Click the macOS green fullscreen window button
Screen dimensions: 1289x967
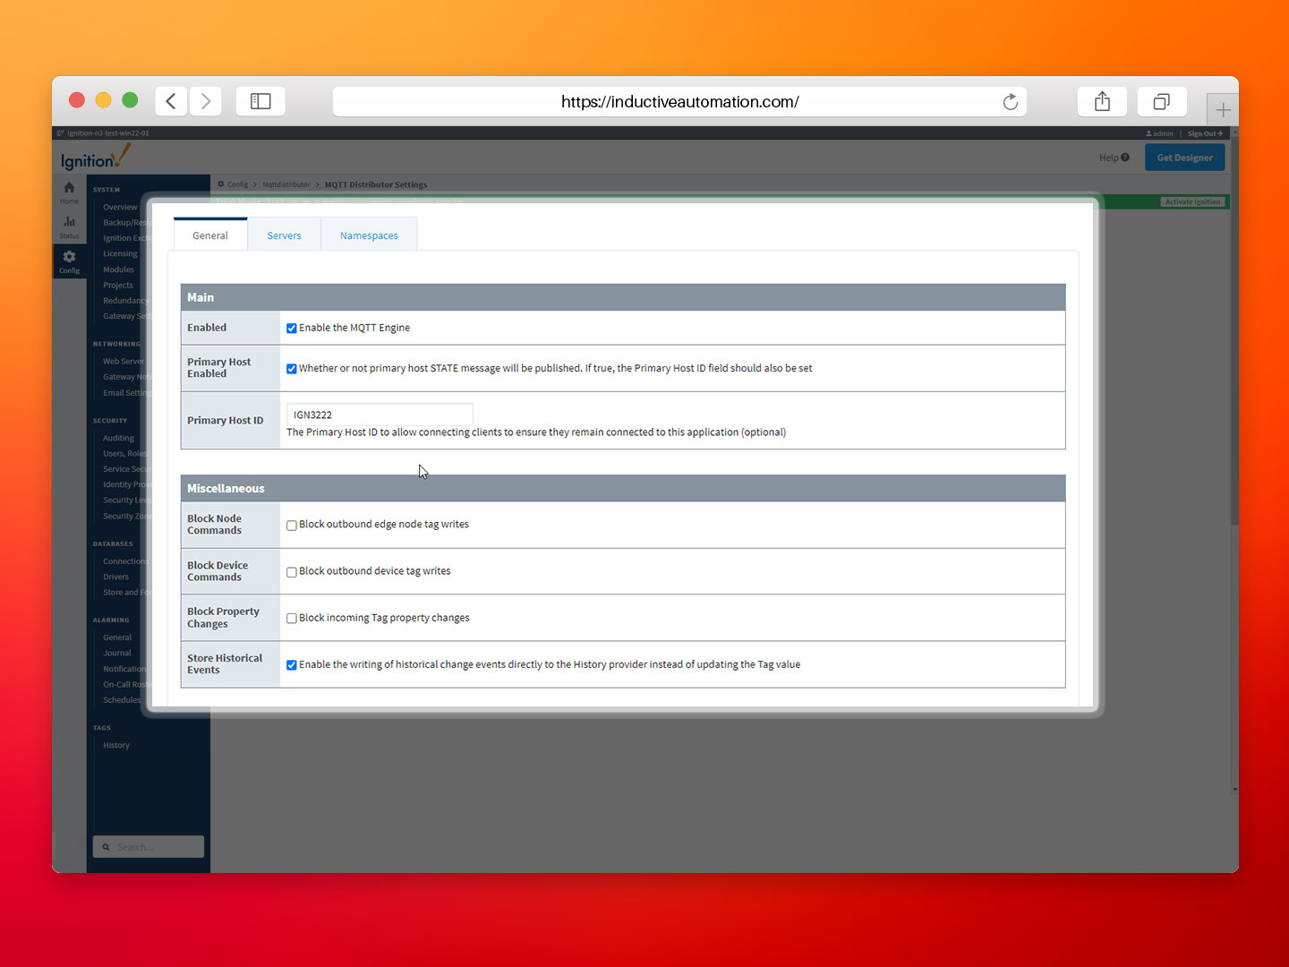pyautogui.click(x=130, y=100)
